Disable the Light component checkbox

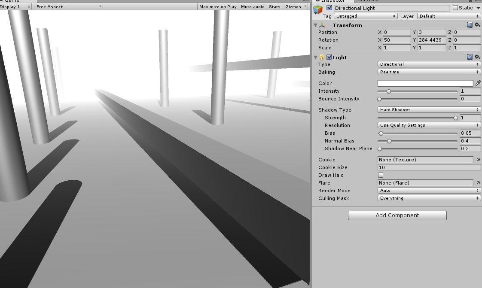(329, 57)
